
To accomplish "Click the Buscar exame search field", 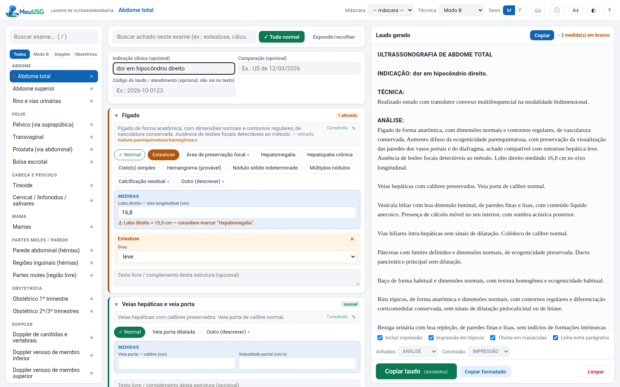I will coord(54,37).
